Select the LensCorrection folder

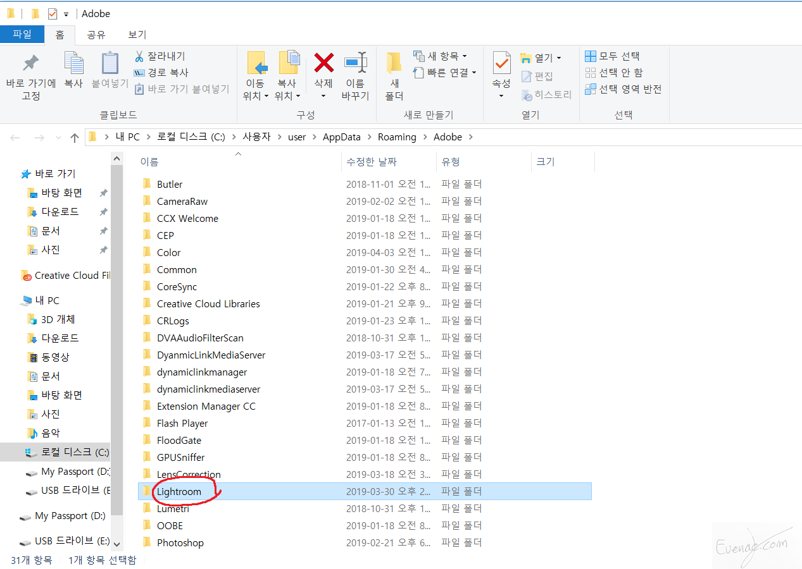[x=189, y=474]
